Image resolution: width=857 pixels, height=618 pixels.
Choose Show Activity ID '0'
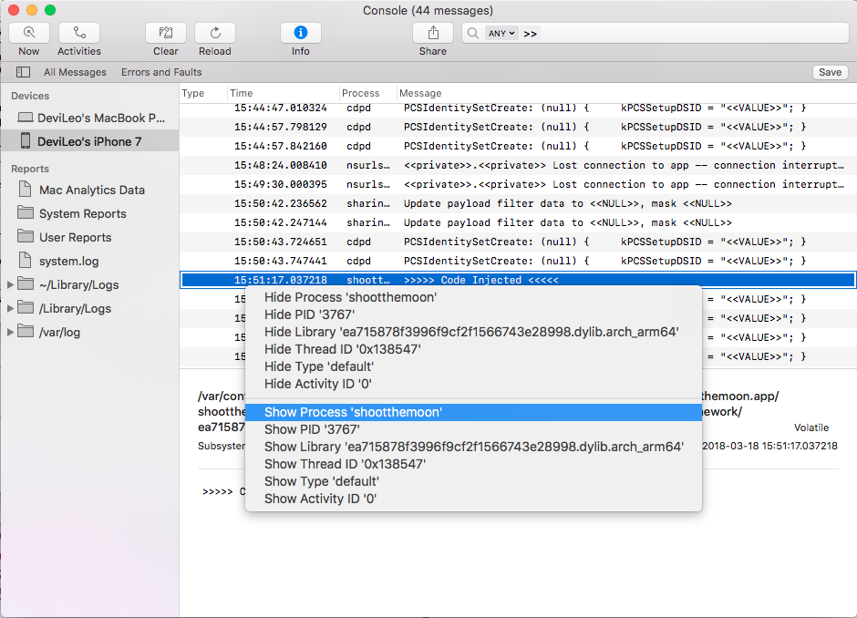click(473, 499)
